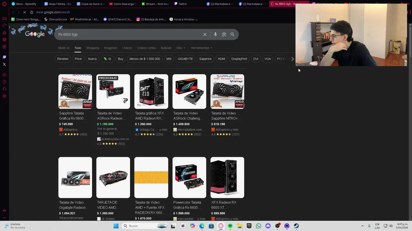Open the Opera menu logo icon
412x231 pixels.
4,4
